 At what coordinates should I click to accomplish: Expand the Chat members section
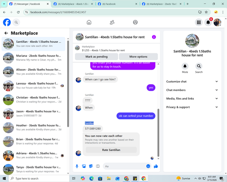[192, 90]
